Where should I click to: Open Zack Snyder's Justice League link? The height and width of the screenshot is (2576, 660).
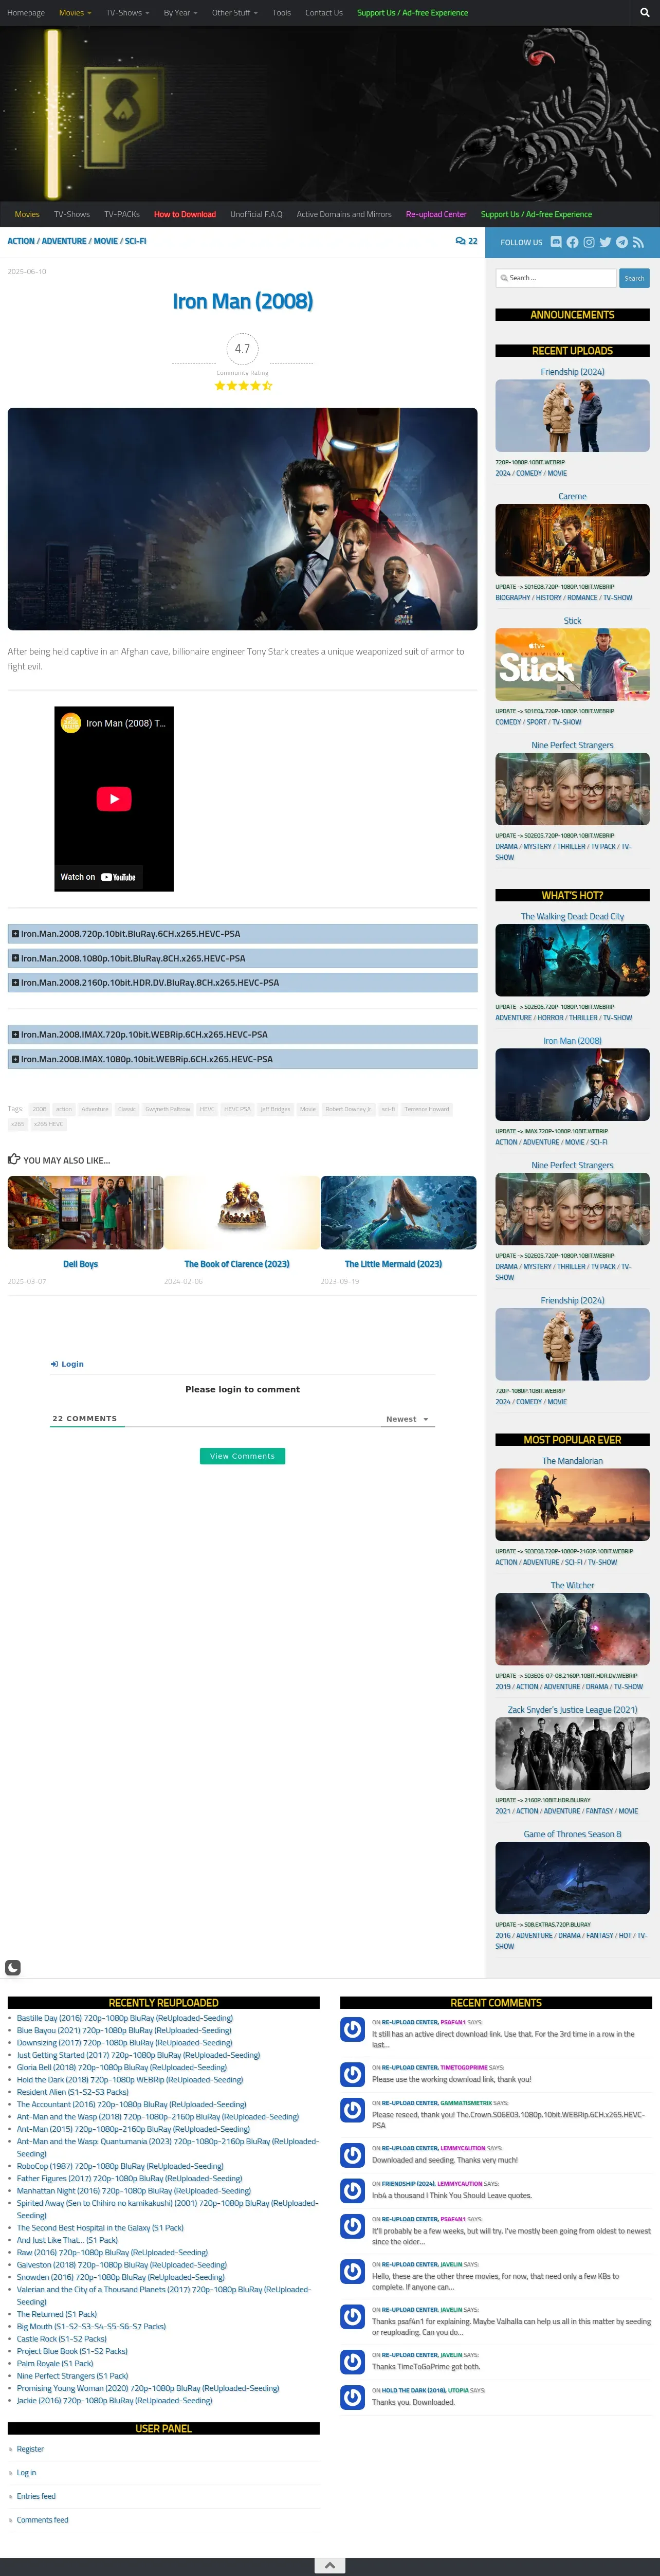point(572,1710)
